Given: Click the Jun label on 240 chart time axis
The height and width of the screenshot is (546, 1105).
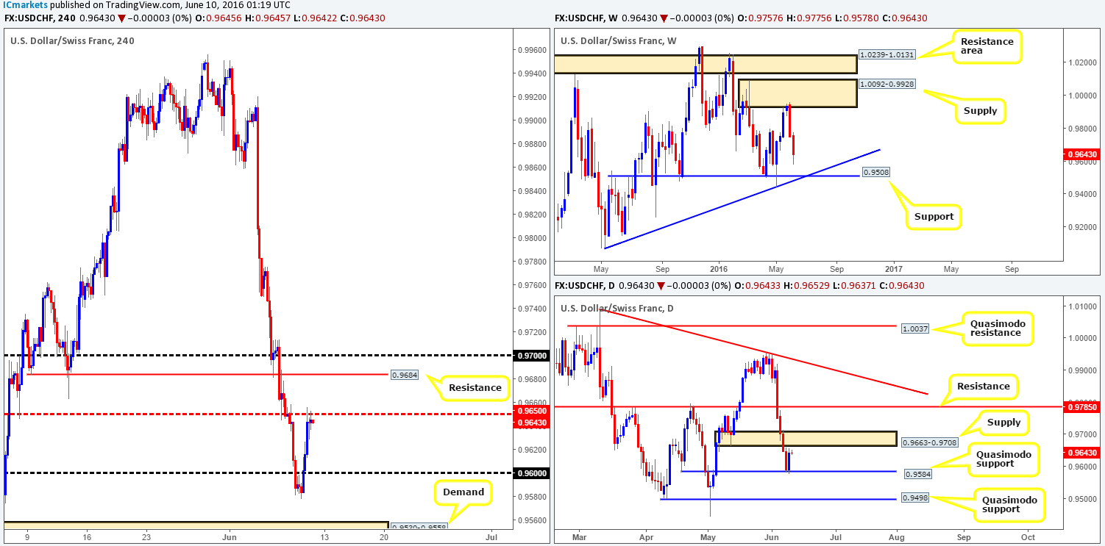Looking at the screenshot, I should (228, 538).
